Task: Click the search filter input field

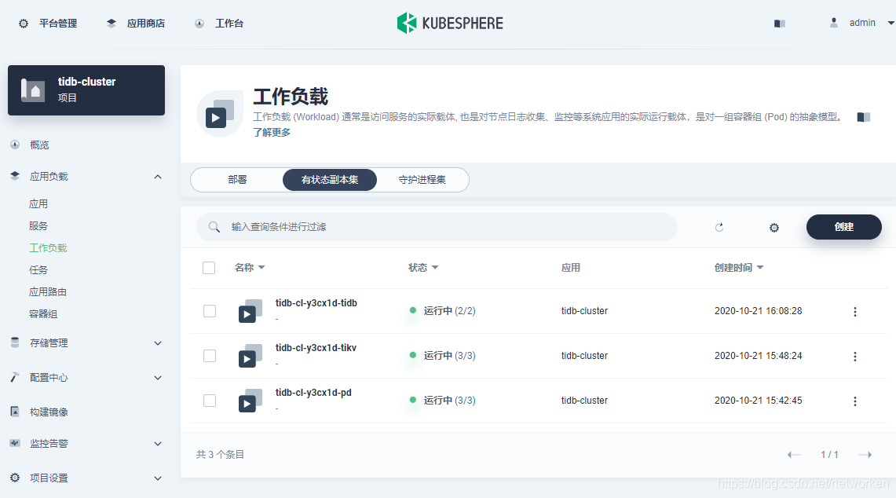Action: click(432, 227)
